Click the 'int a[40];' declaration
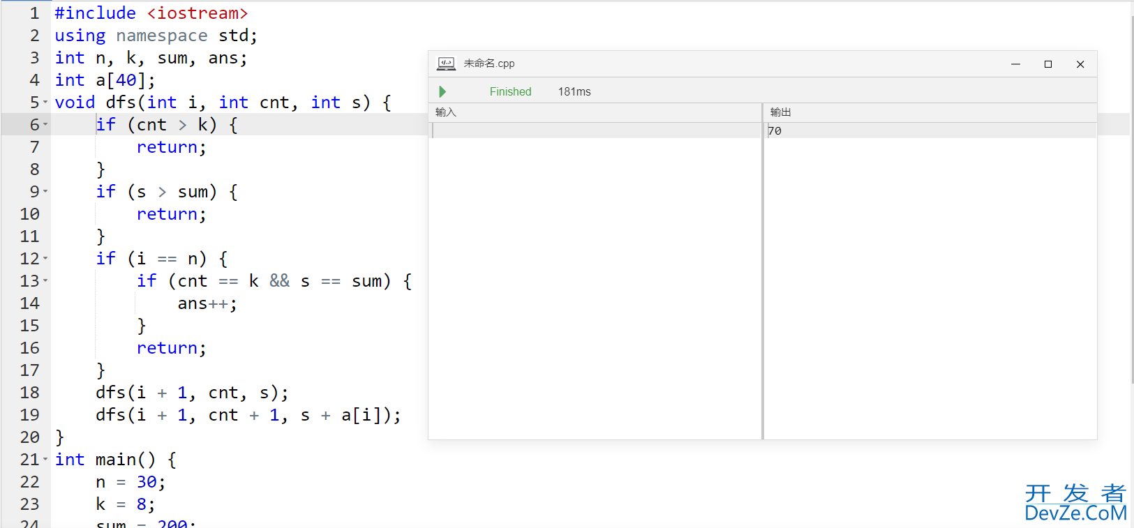 (105, 80)
